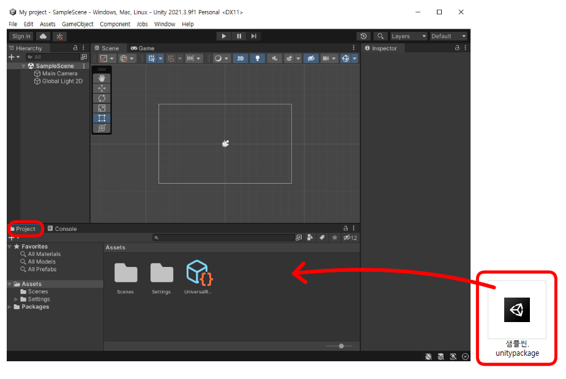Search by label in Project panel
The image size is (566, 379).
(x=322, y=238)
